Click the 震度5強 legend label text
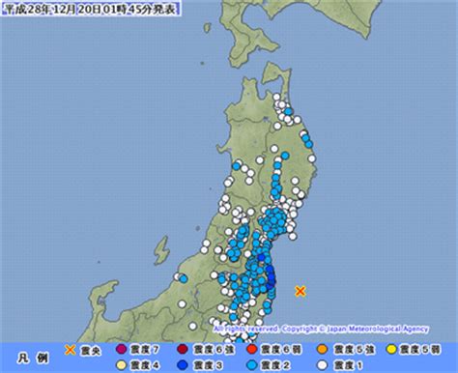 tap(354, 350)
